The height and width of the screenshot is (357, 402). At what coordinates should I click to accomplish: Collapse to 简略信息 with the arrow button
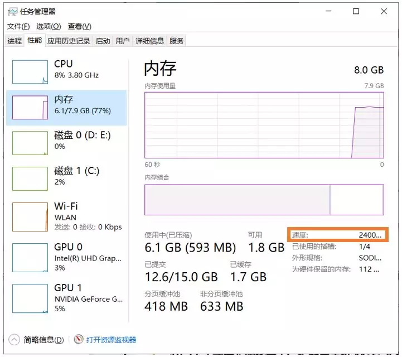click(x=14, y=339)
